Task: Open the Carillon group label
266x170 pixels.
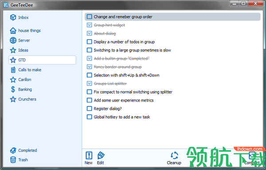Action: (x=24, y=80)
